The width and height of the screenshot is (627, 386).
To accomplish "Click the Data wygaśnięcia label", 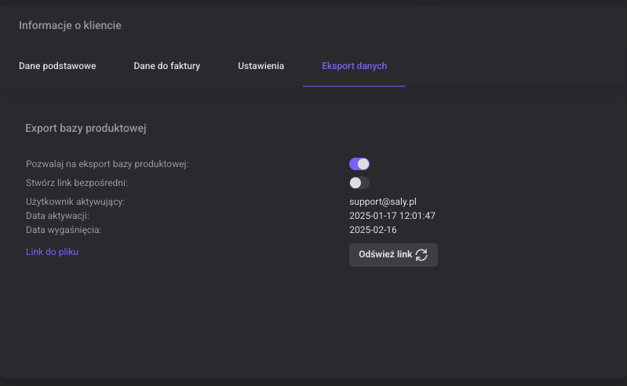I will [x=64, y=230].
